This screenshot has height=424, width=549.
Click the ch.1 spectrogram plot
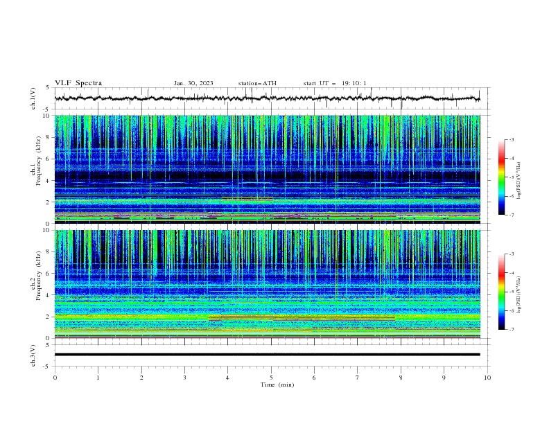[267, 169]
